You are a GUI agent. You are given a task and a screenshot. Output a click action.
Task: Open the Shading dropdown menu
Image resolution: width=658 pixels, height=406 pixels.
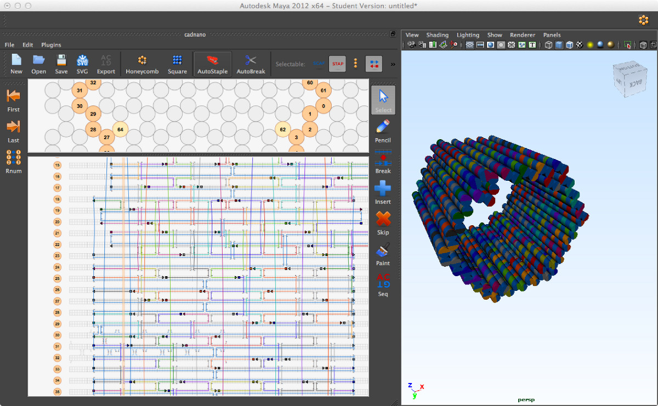coord(437,35)
